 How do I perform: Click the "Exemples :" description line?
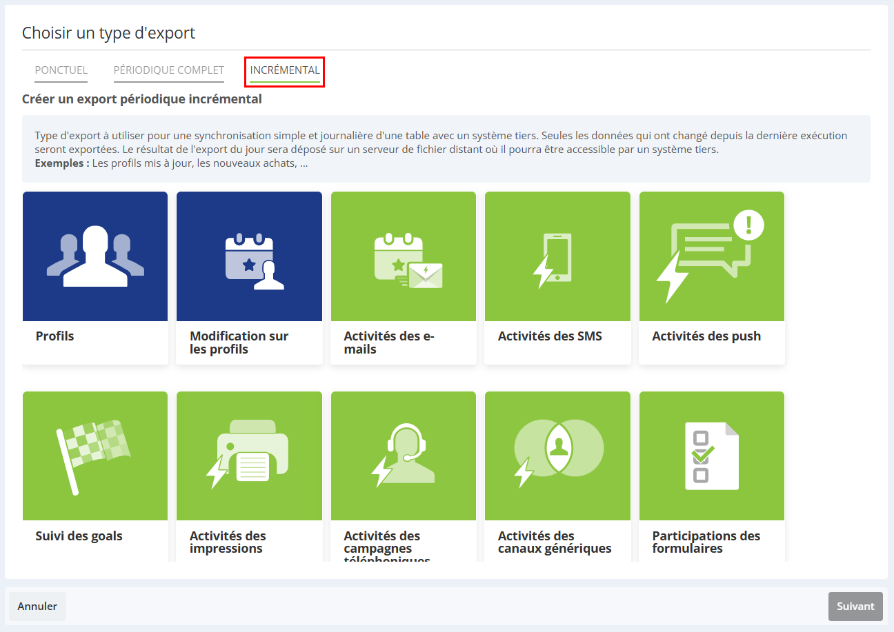171,165
